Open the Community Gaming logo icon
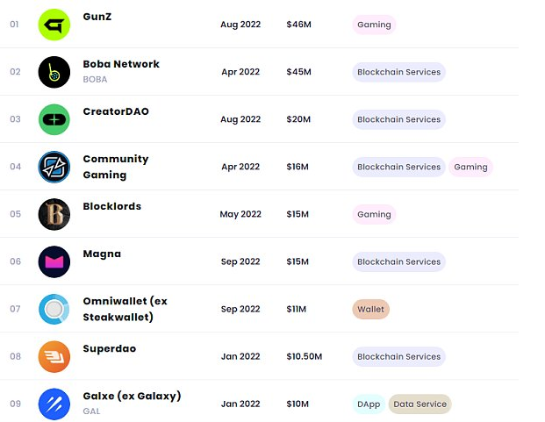Screen dimensions: 545x422 click(54, 167)
